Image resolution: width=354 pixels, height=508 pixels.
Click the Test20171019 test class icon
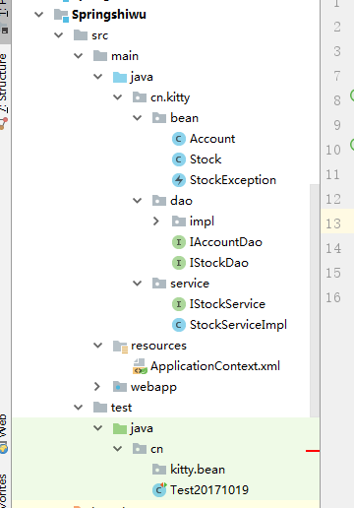coord(159,489)
